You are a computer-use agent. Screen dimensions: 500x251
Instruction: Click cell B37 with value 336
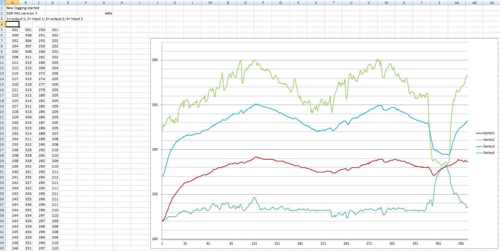[x=26, y=205]
